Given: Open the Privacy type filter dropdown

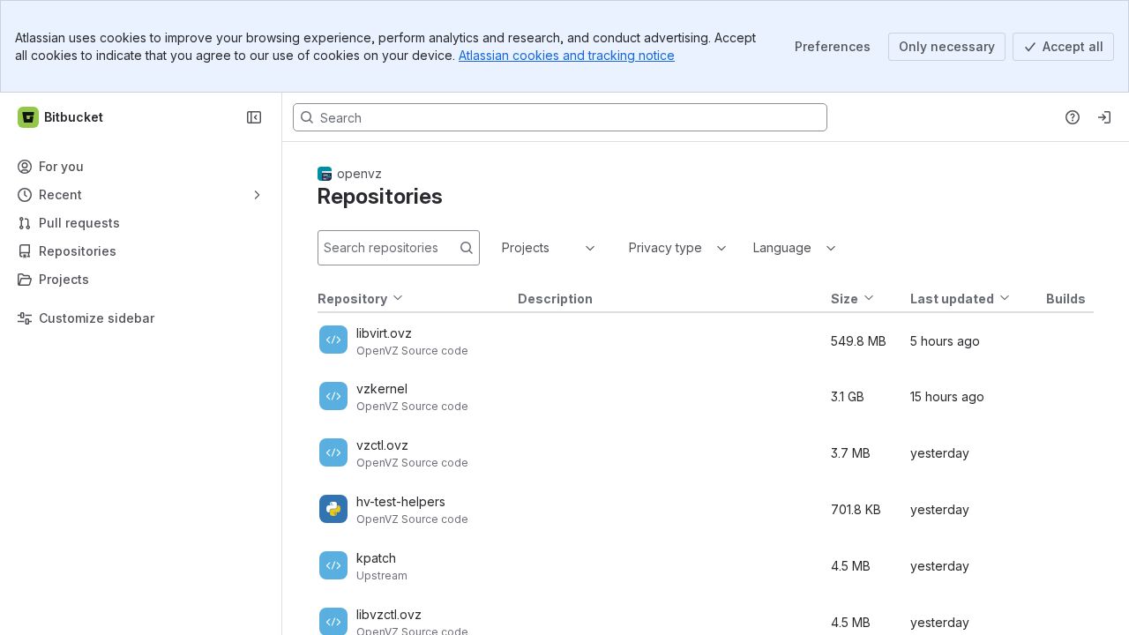Looking at the screenshot, I should click(677, 248).
